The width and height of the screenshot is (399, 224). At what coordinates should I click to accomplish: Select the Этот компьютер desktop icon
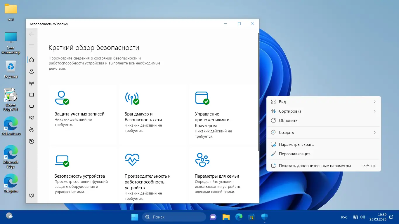pos(11,43)
